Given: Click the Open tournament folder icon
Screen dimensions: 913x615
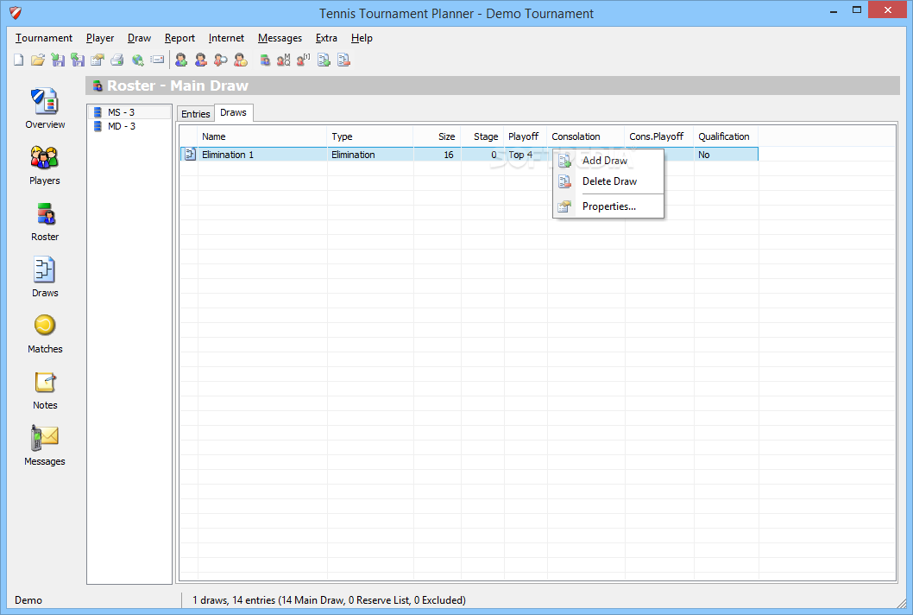Looking at the screenshot, I should 38,60.
